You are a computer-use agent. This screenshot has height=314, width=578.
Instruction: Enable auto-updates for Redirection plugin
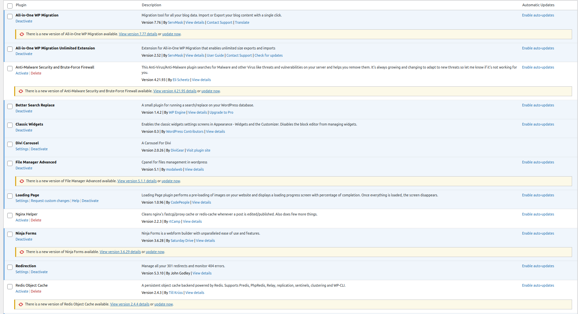click(x=538, y=266)
